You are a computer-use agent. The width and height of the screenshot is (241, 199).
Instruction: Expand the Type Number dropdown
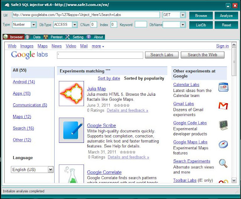coord(34,24)
